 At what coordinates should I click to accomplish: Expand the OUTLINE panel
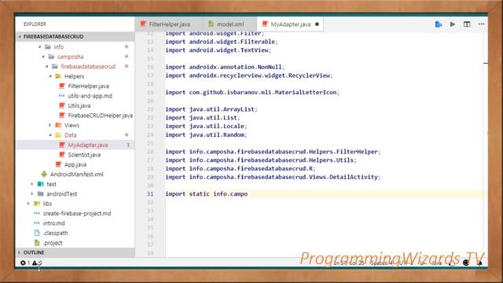19,252
